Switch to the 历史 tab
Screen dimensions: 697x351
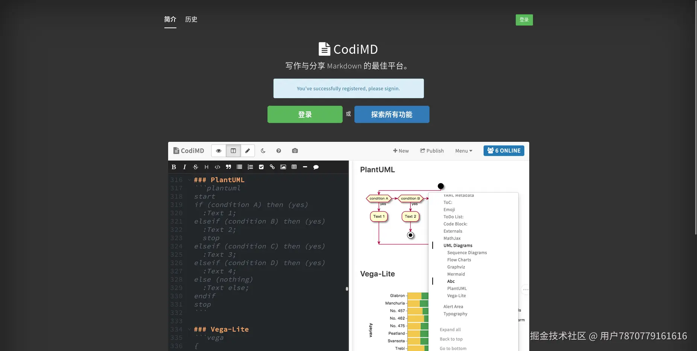coord(191,19)
